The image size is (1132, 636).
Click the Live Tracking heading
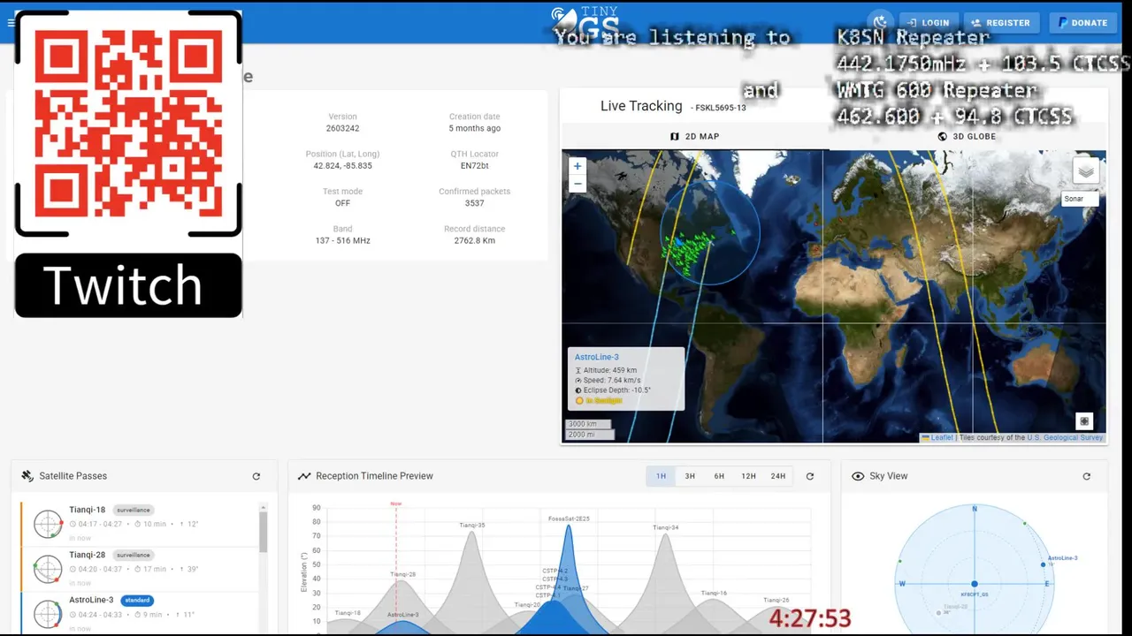641,106
